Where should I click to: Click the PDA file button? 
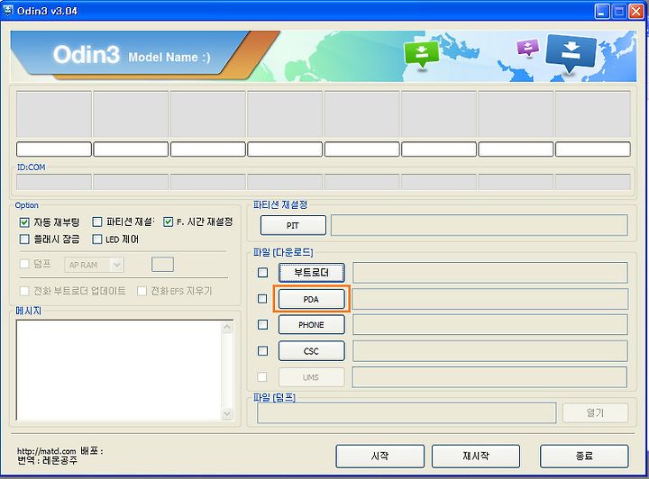[x=311, y=299]
